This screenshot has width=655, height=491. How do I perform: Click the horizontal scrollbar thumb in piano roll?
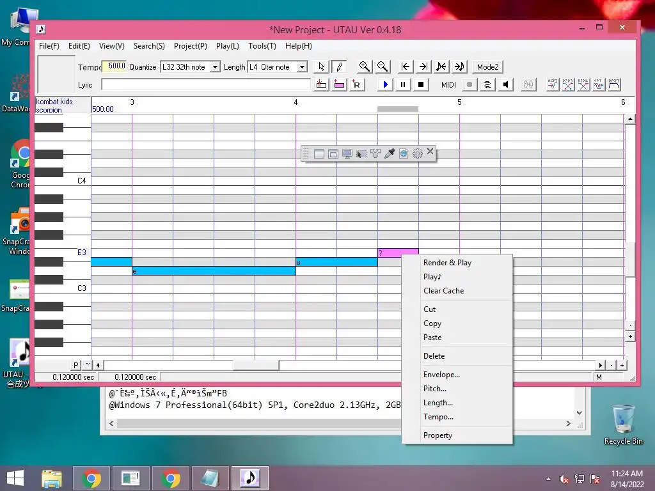pos(256,365)
